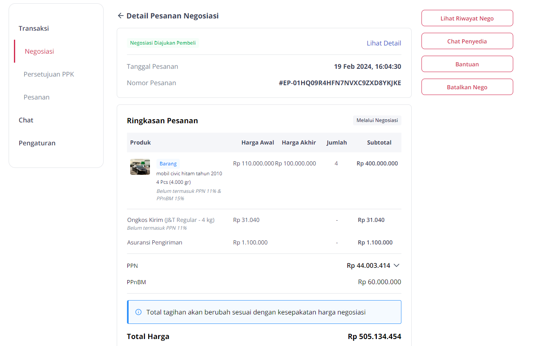The image size is (555, 346).
Task: Click the Barang category tag on the product
Action: click(x=168, y=163)
